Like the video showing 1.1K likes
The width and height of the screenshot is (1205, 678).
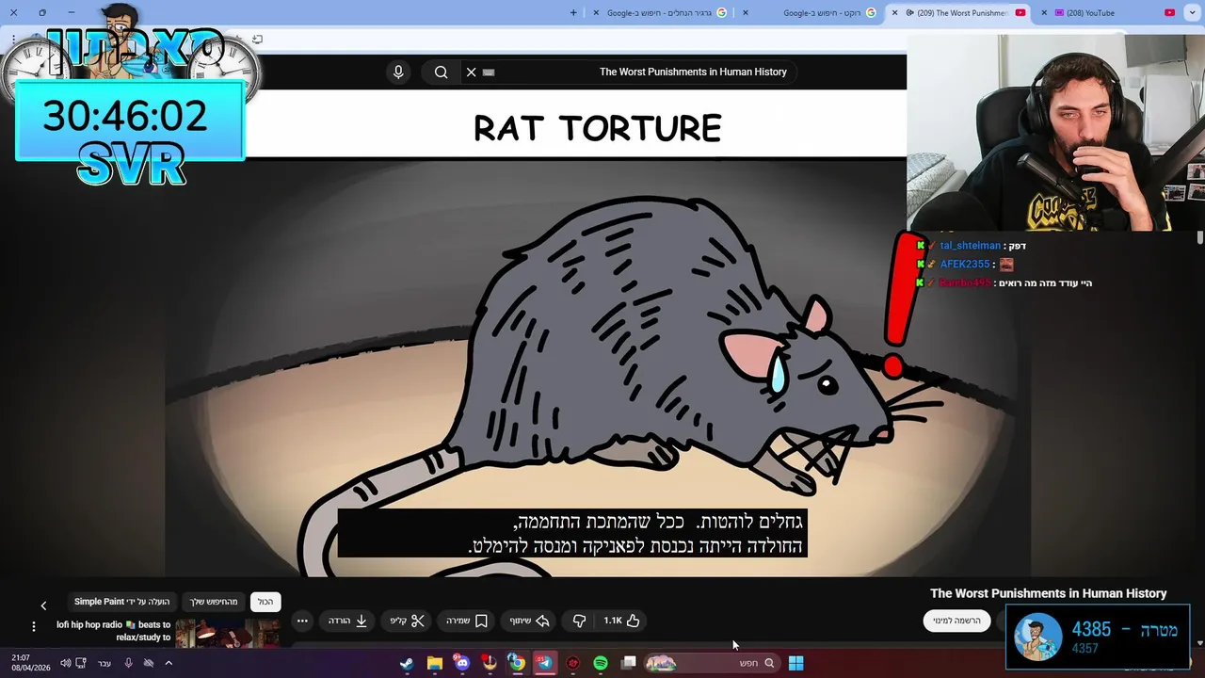pos(621,621)
